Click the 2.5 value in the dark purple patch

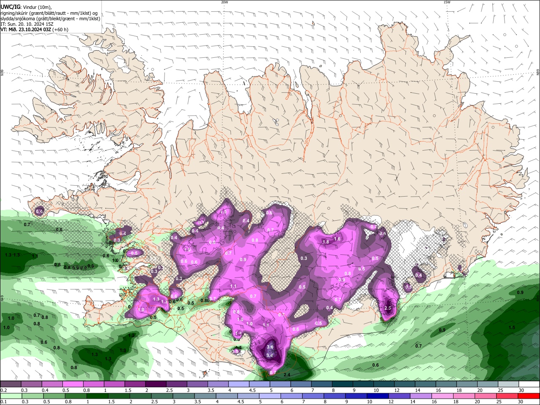[x=388, y=308]
